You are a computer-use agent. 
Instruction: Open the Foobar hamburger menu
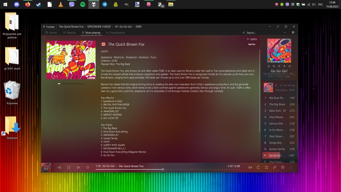pyautogui.click(x=44, y=26)
